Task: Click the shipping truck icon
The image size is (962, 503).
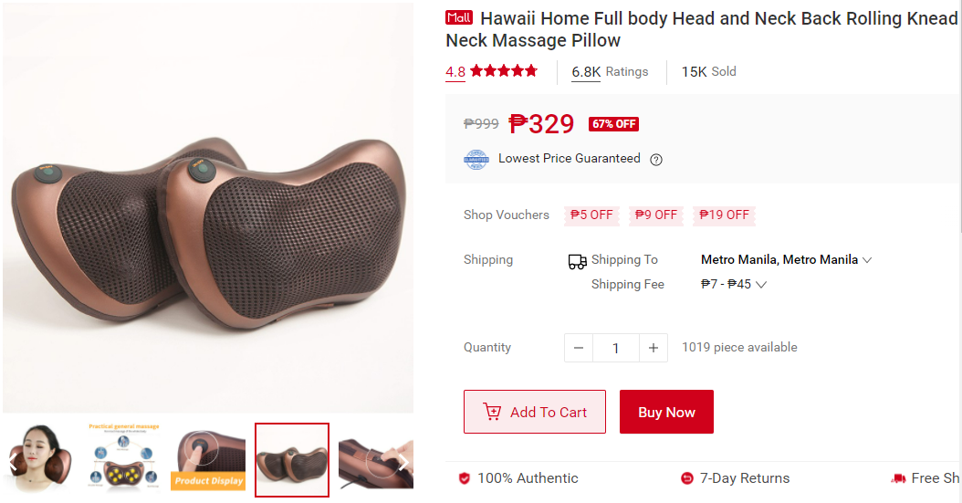Action: coord(578,262)
